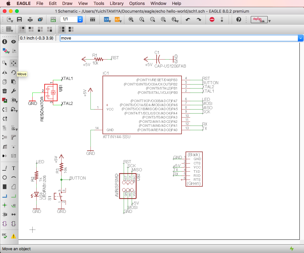Select the Paste tool
304x253 pixels.
coord(13,82)
